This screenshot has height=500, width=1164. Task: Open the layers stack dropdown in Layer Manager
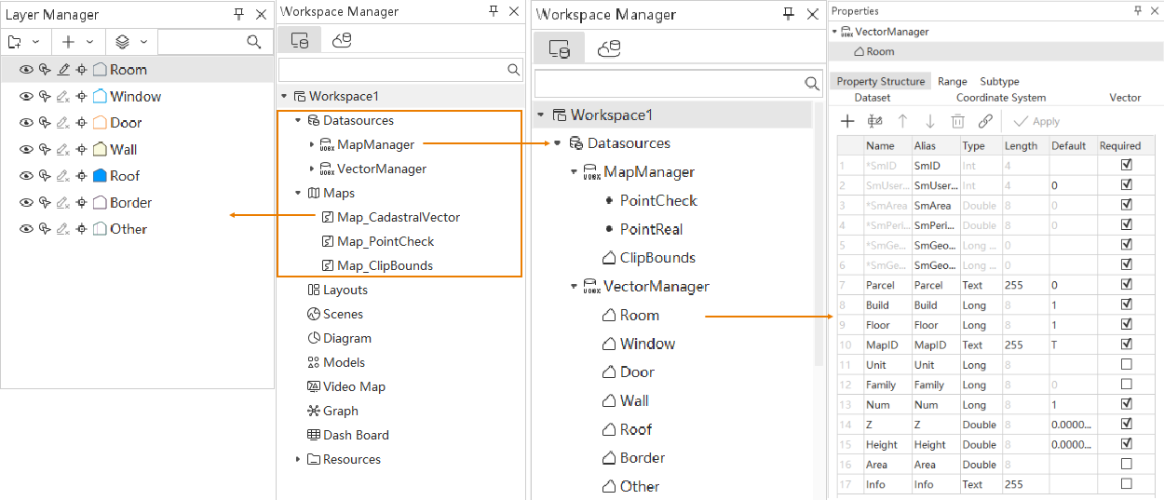tap(130, 42)
